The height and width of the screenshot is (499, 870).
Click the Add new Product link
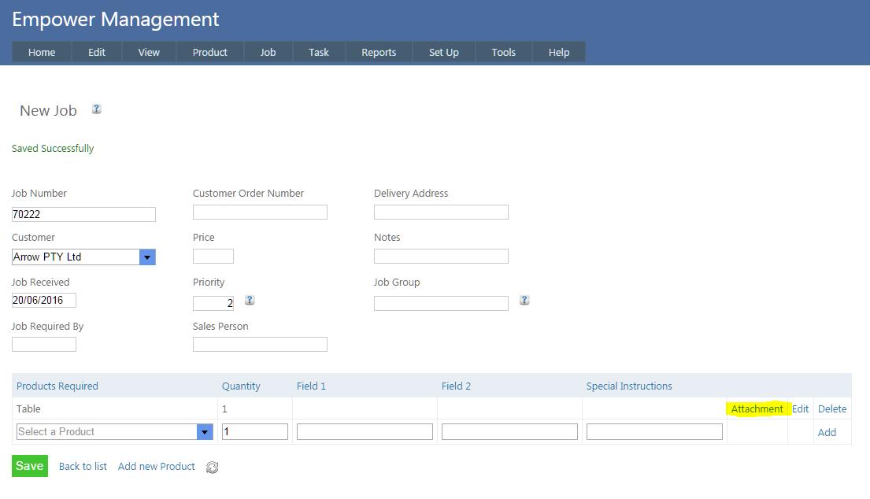pos(156,467)
